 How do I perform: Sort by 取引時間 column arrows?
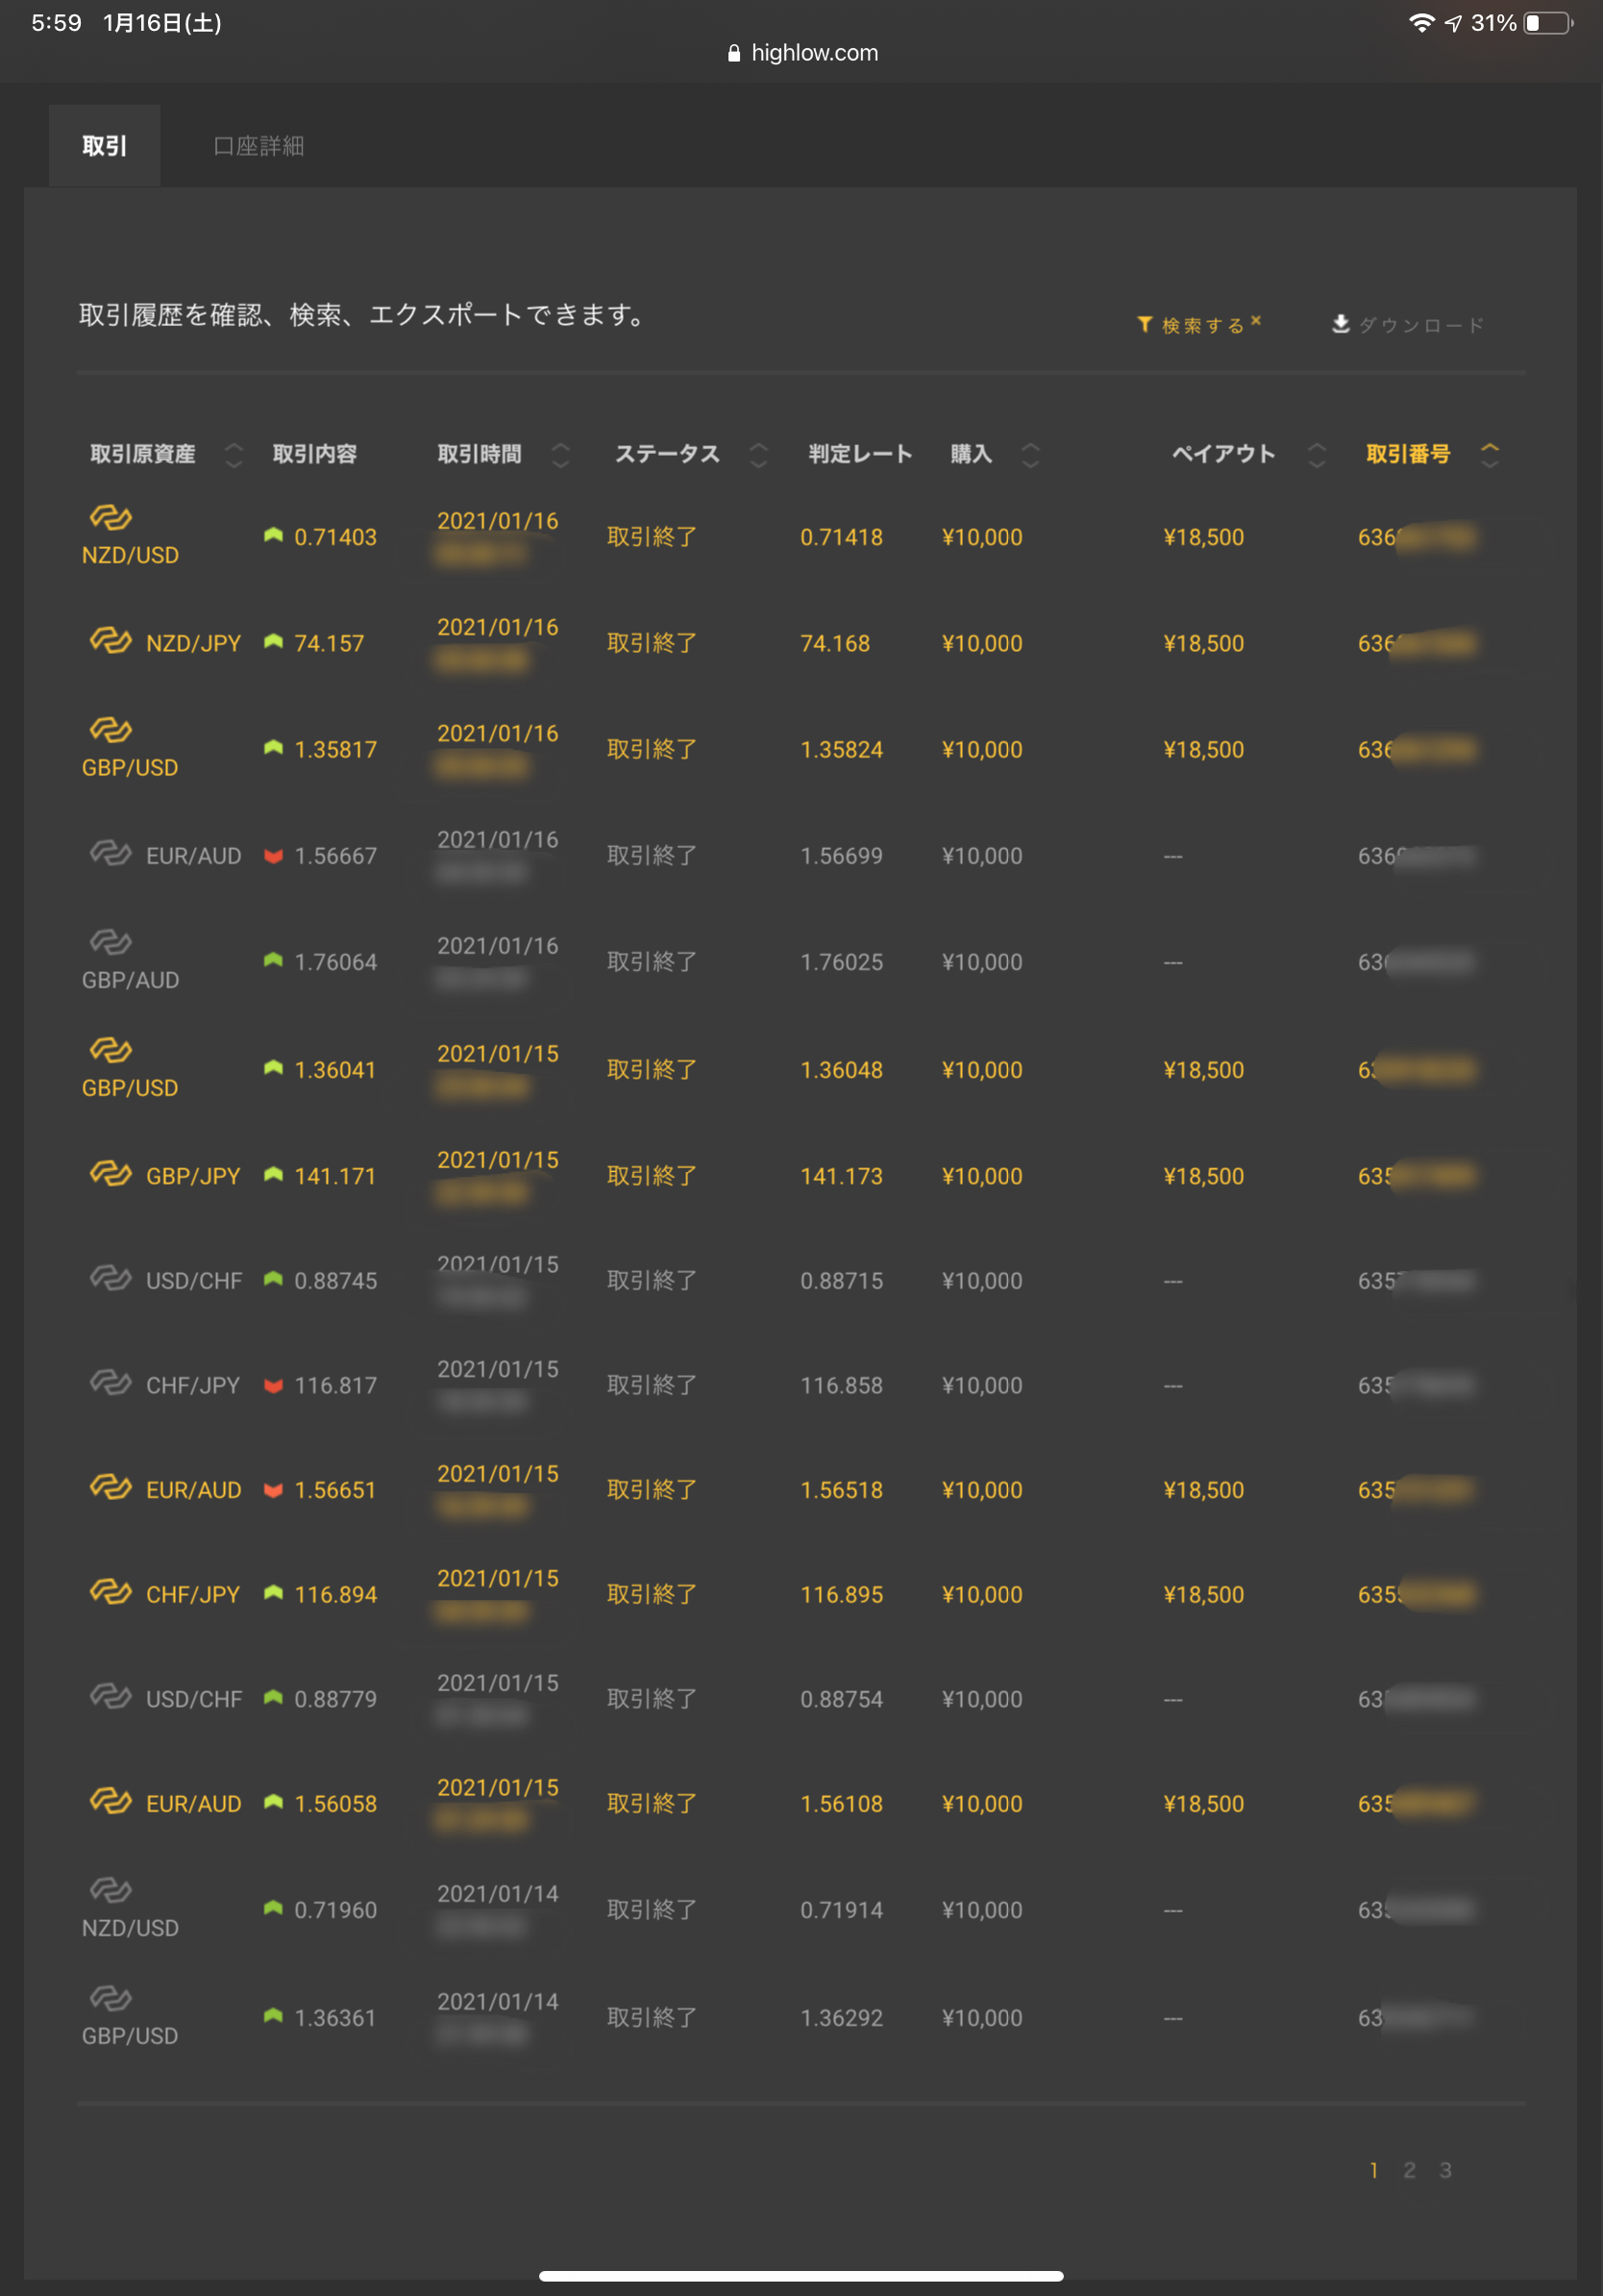[560, 455]
